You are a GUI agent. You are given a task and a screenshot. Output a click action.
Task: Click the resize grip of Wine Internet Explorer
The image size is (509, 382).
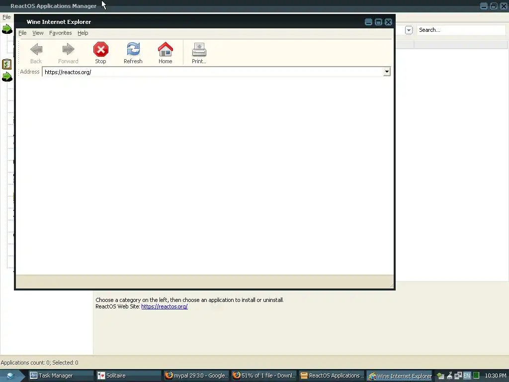click(392, 286)
